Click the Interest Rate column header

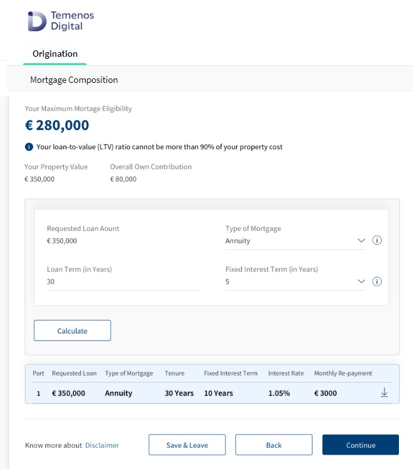(x=286, y=373)
